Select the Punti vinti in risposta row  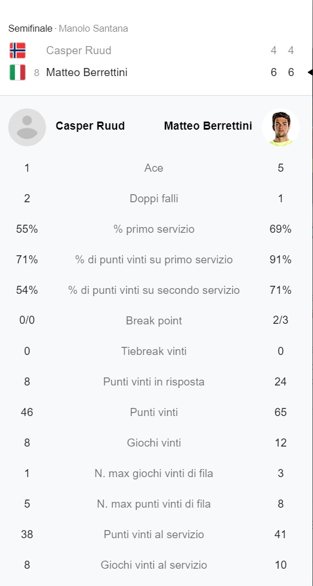154,382
